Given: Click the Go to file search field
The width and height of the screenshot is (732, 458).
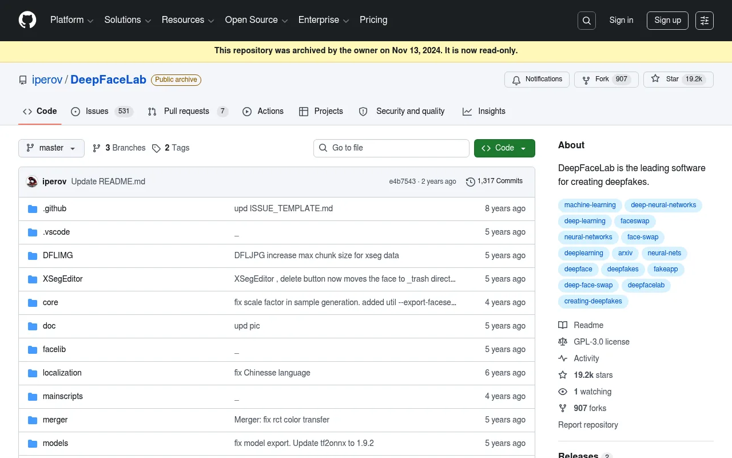Looking at the screenshot, I should tap(391, 148).
